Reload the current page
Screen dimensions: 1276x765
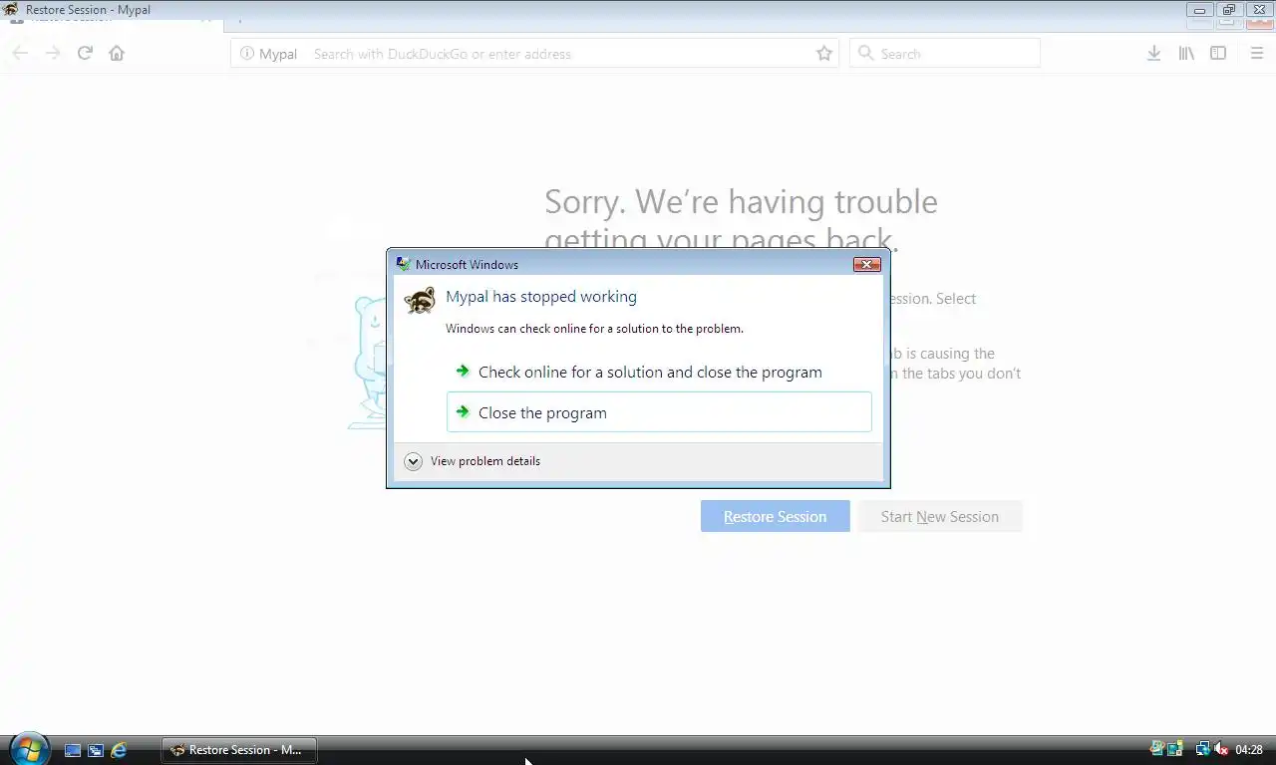(85, 54)
